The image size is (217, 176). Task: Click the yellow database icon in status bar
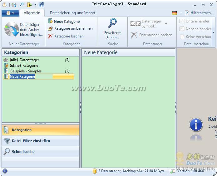(x=94, y=171)
